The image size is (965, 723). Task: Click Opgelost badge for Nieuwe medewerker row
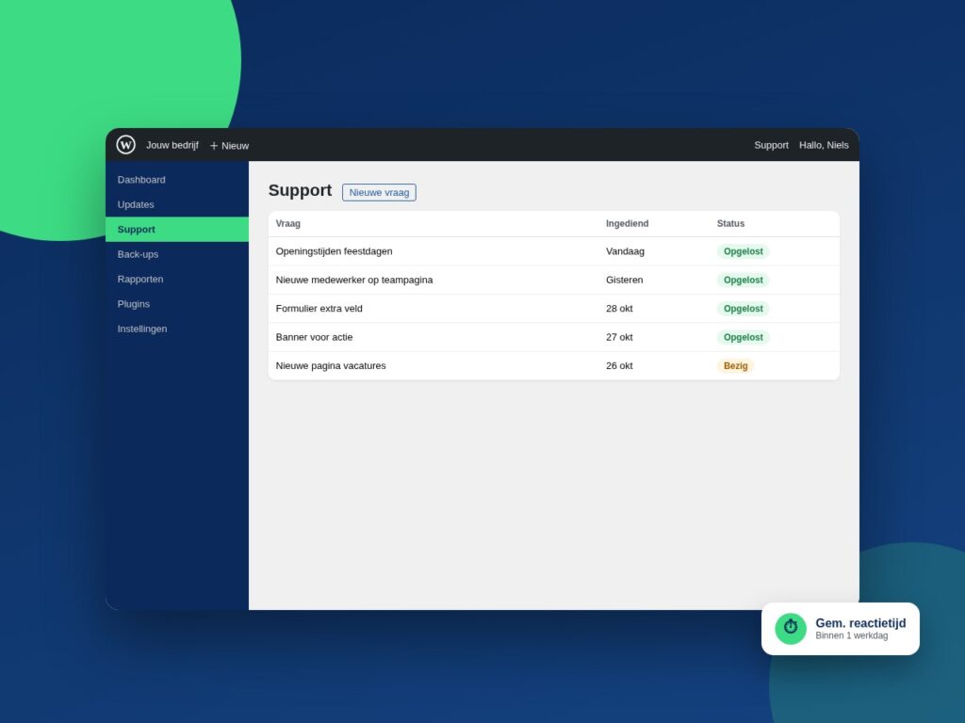point(743,280)
